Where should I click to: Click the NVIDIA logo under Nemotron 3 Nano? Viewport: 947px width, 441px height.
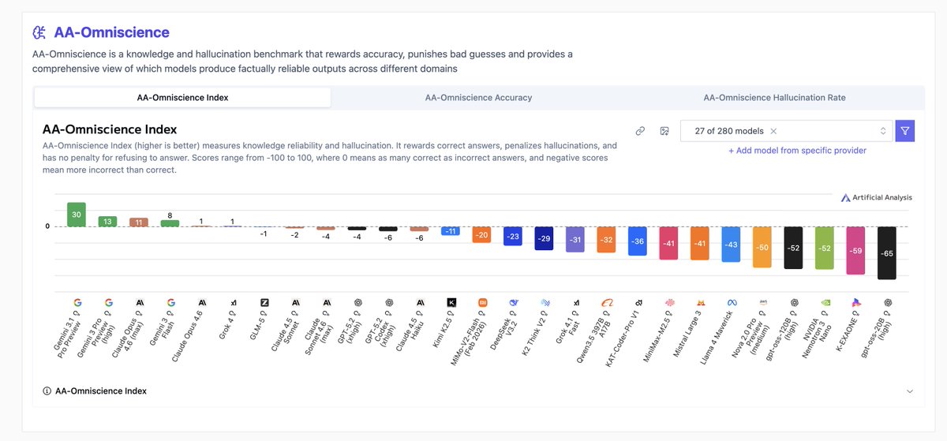click(825, 302)
